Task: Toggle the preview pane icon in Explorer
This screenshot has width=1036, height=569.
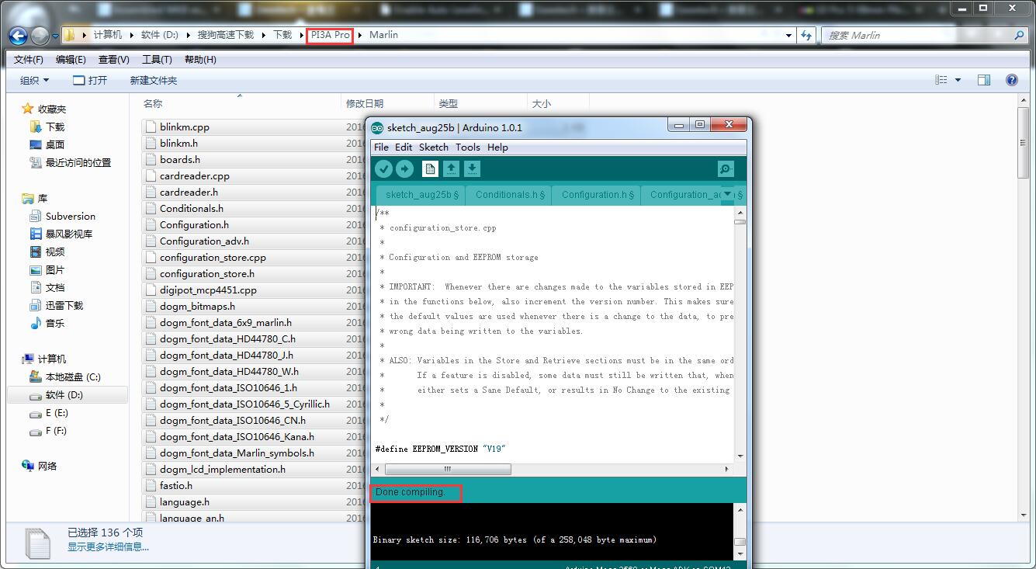Action: click(984, 80)
